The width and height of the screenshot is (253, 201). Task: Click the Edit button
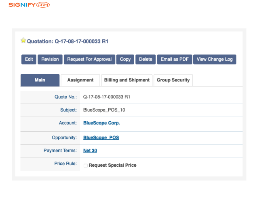point(29,59)
